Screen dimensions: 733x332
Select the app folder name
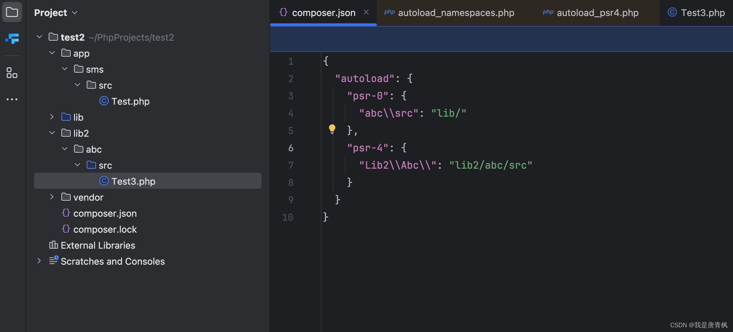coord(81,53)
